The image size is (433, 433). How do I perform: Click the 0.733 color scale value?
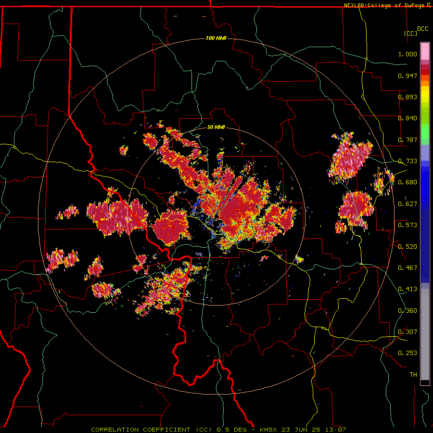[x=408, y=161]
